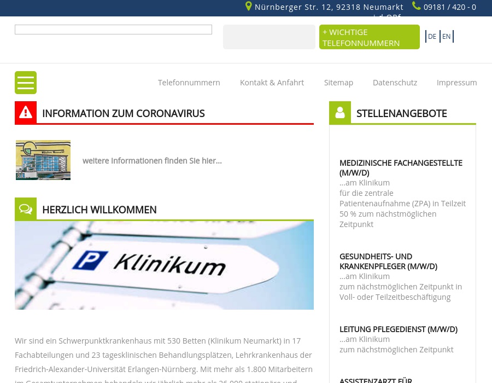
Task: Click weitere Informationen finden Sie hier link
Action: coord(152,160)
